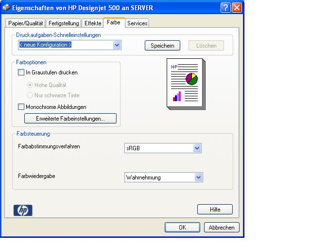Screen dimensions: 311x249
Task: Select the Hohe Qualität radio button
Action: pyautogui.click(x=30, y=85)
